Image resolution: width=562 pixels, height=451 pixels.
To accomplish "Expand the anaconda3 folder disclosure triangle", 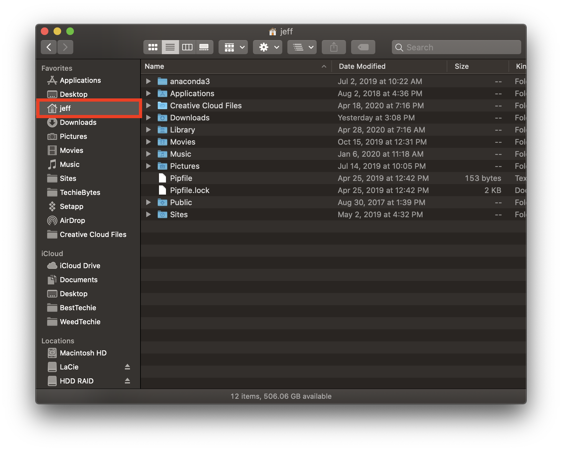I will click(x=148, y=82).
